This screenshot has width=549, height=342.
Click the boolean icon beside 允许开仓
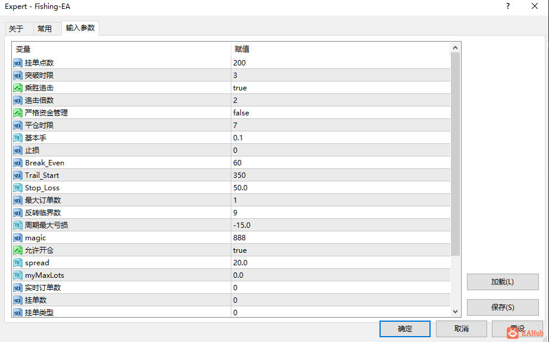pyautogui.click(x=17, y=250)
